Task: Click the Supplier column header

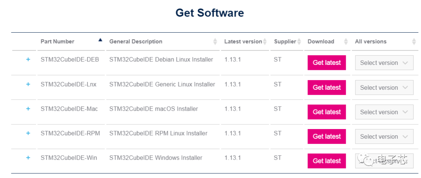Action: coord(285,42)
